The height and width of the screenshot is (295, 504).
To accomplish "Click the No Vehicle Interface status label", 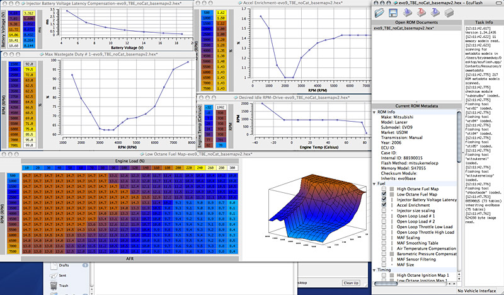I will (x=477, y=291).
